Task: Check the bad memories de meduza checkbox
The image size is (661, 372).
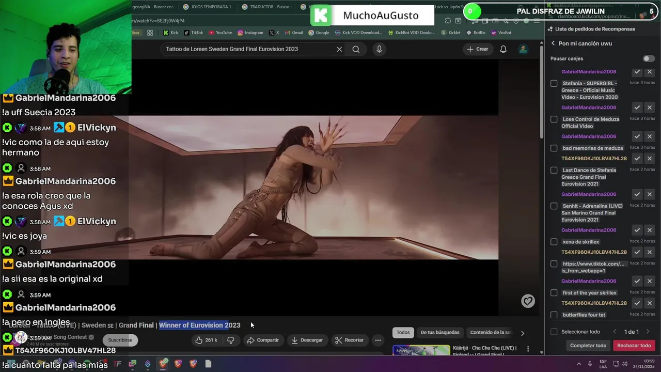Action: (554, 148)
